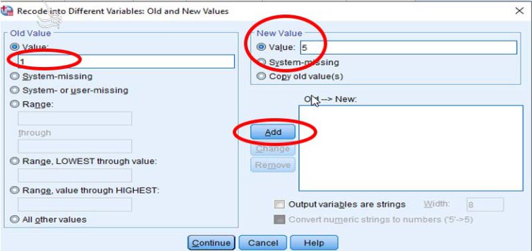Click the New Value input field containing 5
The width and height of the screenshot is (532, 251).
coord(409,48)
